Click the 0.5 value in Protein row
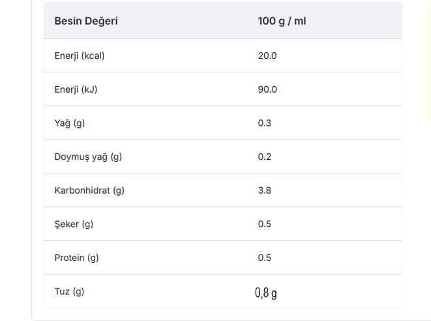Image resolution: width=431 pixels, height=321 pixels. (x=265, y=258)
